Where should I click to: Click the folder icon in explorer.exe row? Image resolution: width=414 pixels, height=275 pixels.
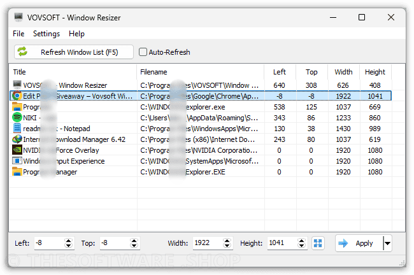(17, 106)
